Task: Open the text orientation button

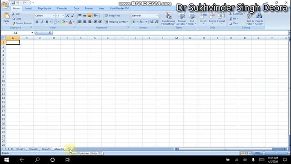Action: coord(96,15)
